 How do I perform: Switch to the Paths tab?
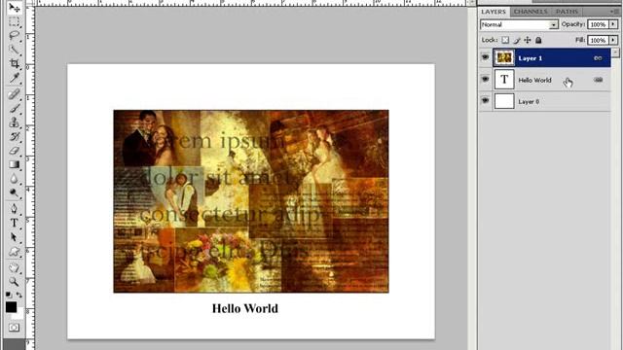pyautogui.click(x=567, y=12)
